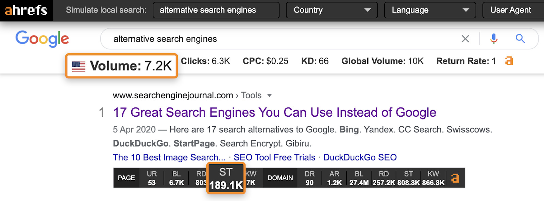This screenshot has width=544, height=201.
Task: Follow the 'SEO Tool Free Trials' link
Action: (274, 157)
